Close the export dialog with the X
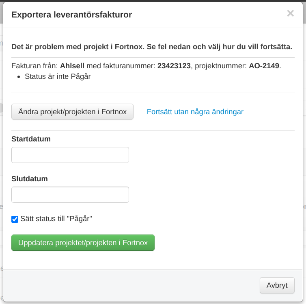 [x=290, y=13]
